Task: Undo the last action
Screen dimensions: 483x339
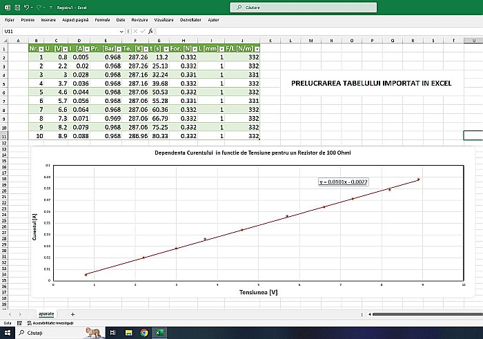Action: pyautogui.click(x=26, y=7)
